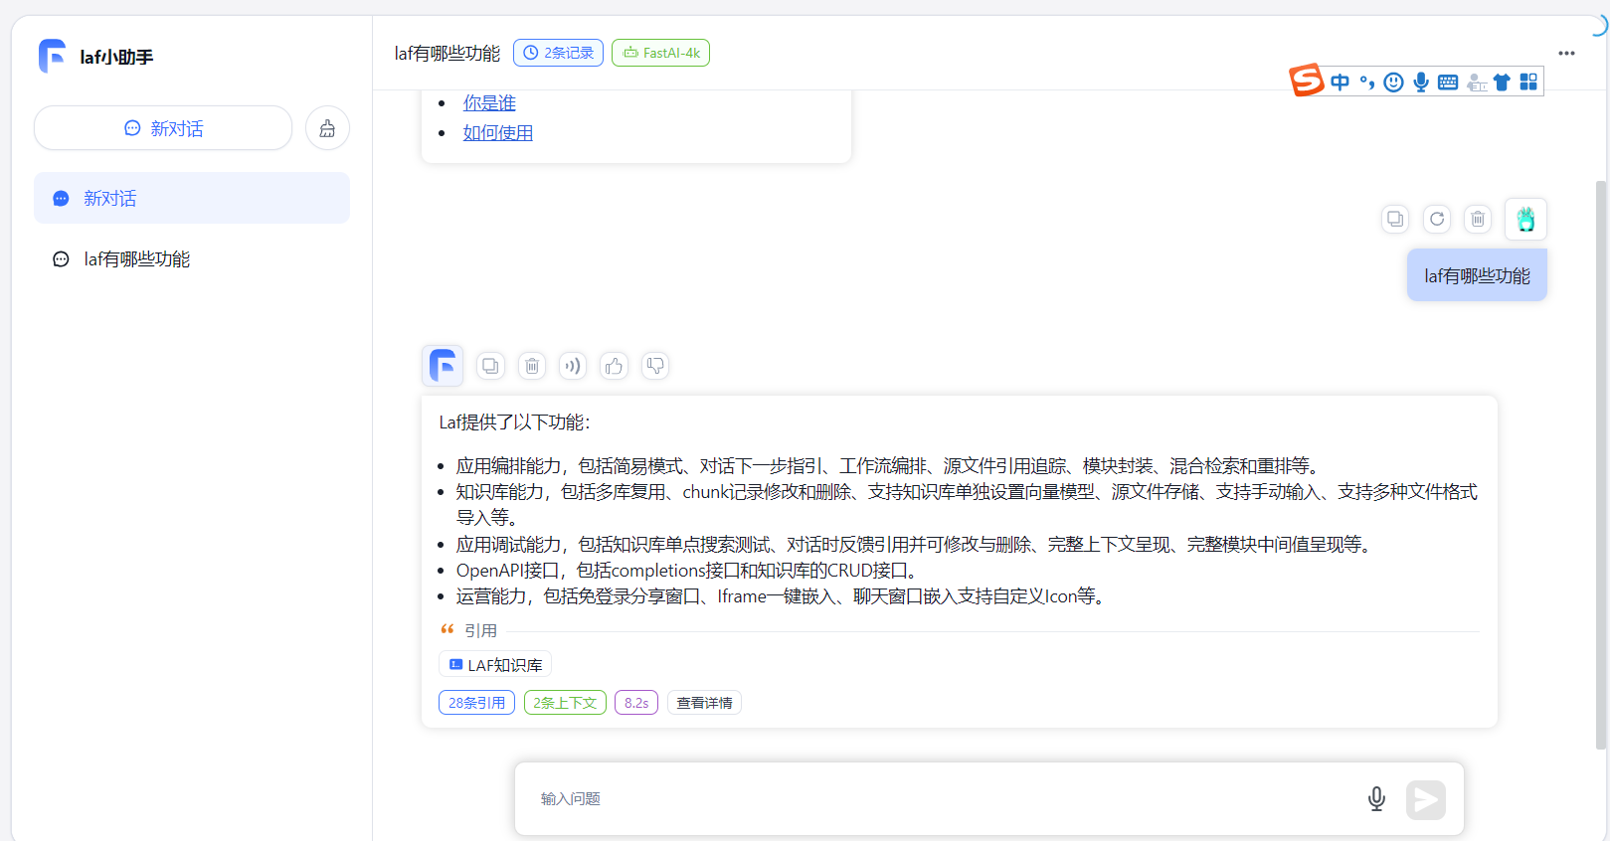View the 2条上下文 context tag
The height and width of the screenshot is (841, 1610).
click(565, 703)
